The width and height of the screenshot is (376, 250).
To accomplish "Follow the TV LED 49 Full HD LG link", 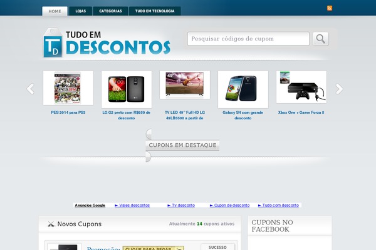I will click(185, 115).
